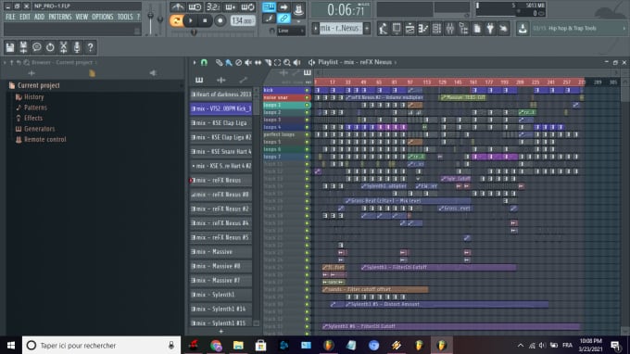Screen dimensions: 630x354
Task: Select the playlist Slice tool
Action: [x=268, y=63]
